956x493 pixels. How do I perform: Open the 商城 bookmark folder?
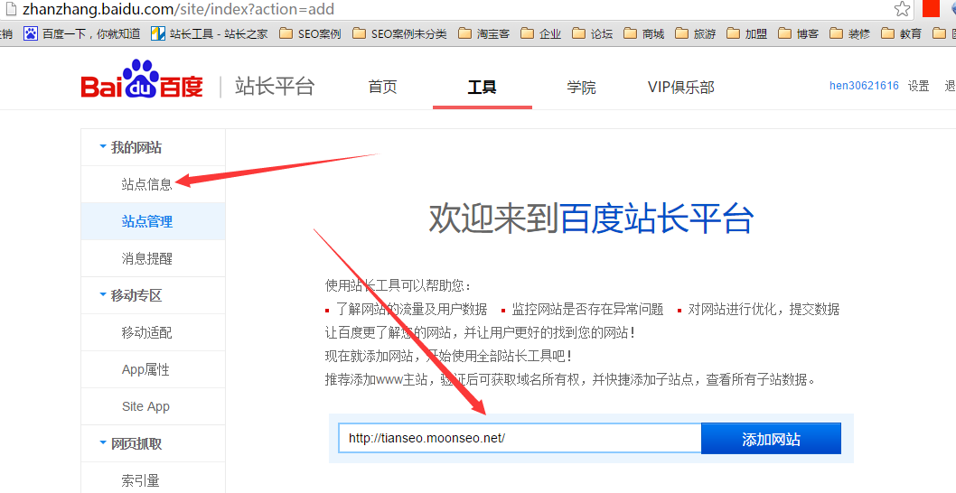point(644,33)
